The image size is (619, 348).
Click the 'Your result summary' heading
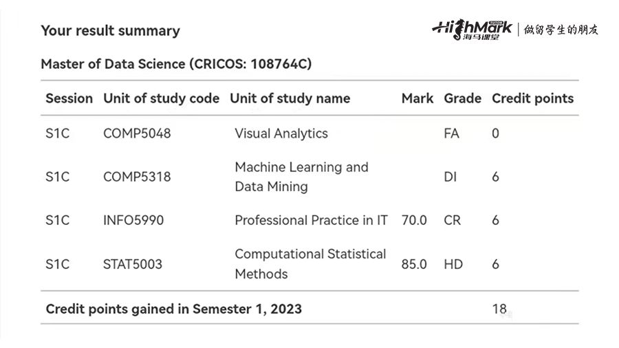tap(110, 31)
